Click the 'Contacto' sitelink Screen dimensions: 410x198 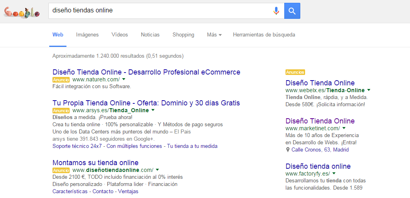point(103,192)
